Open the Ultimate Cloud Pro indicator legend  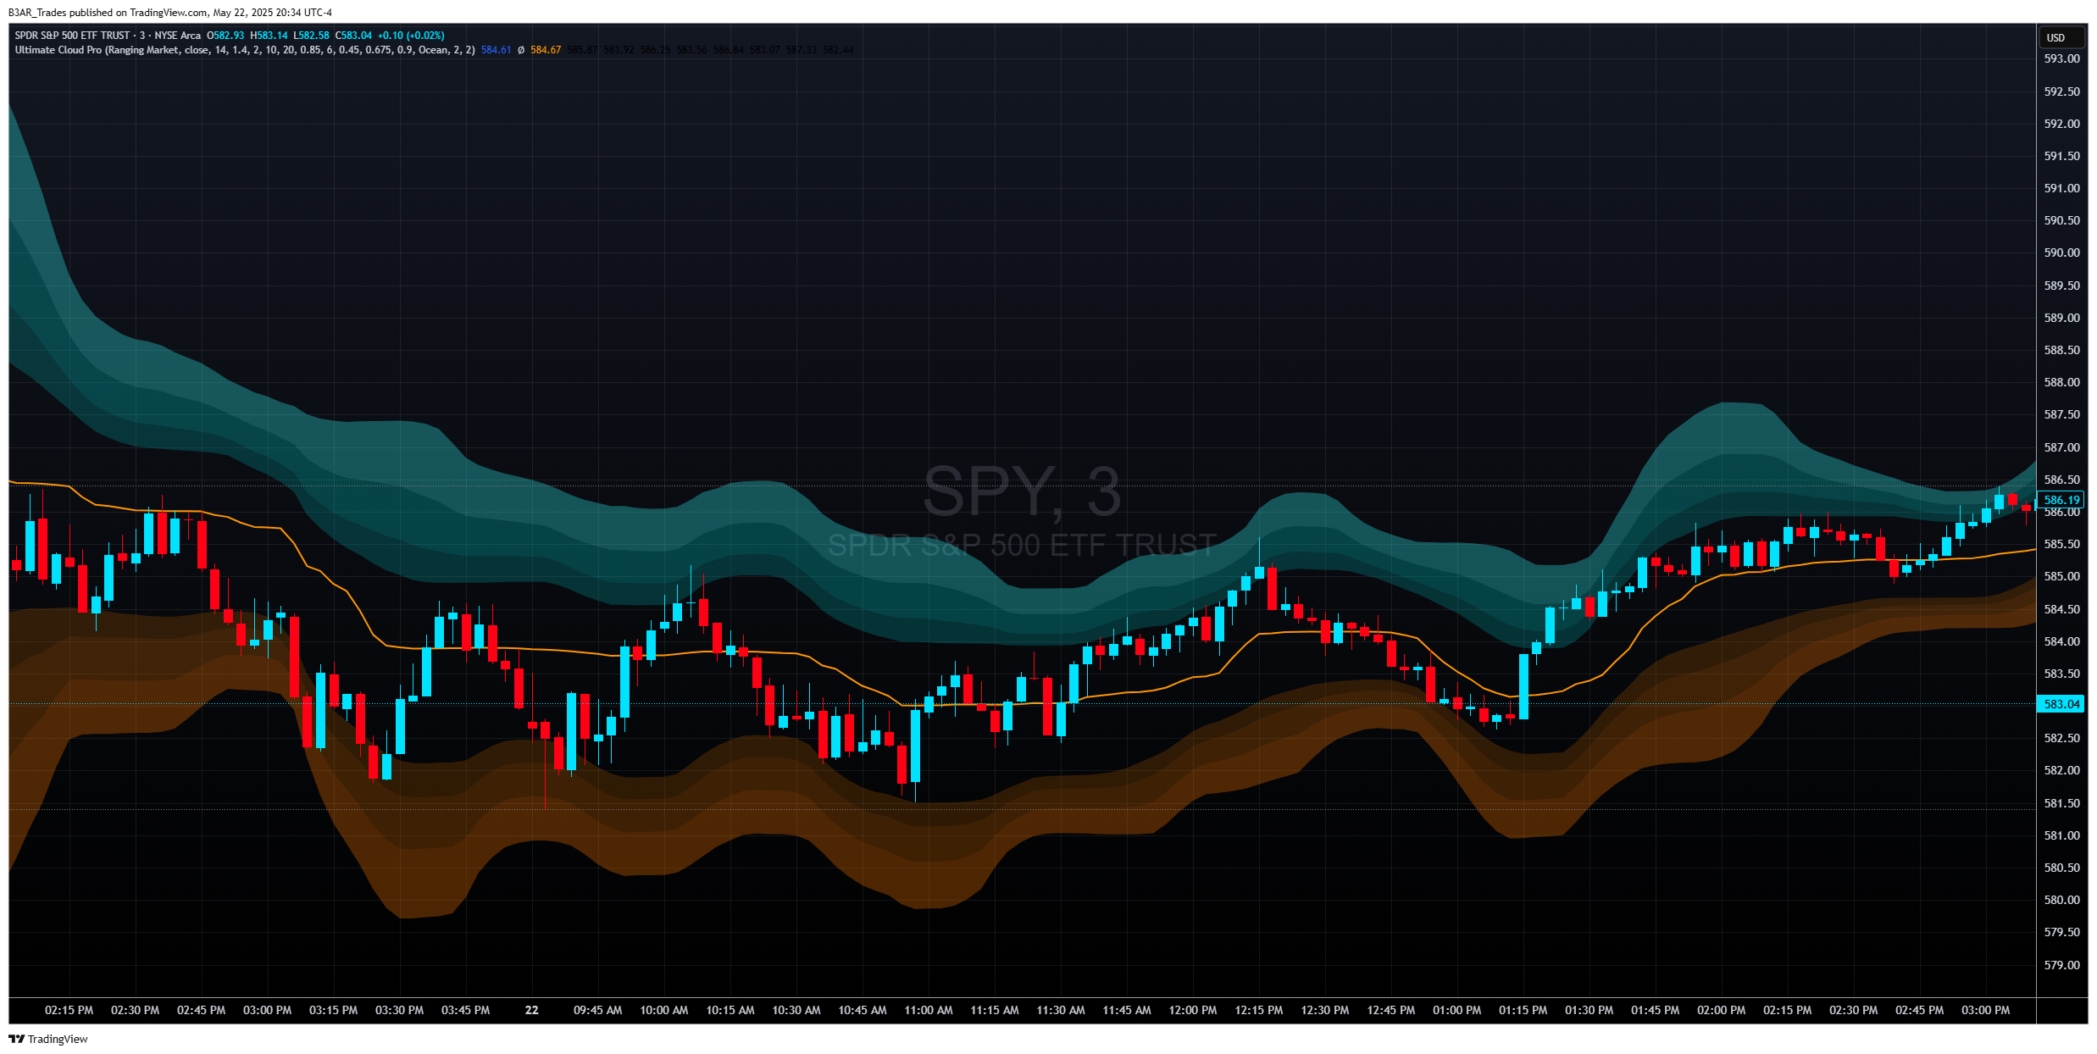pos(245,50)
